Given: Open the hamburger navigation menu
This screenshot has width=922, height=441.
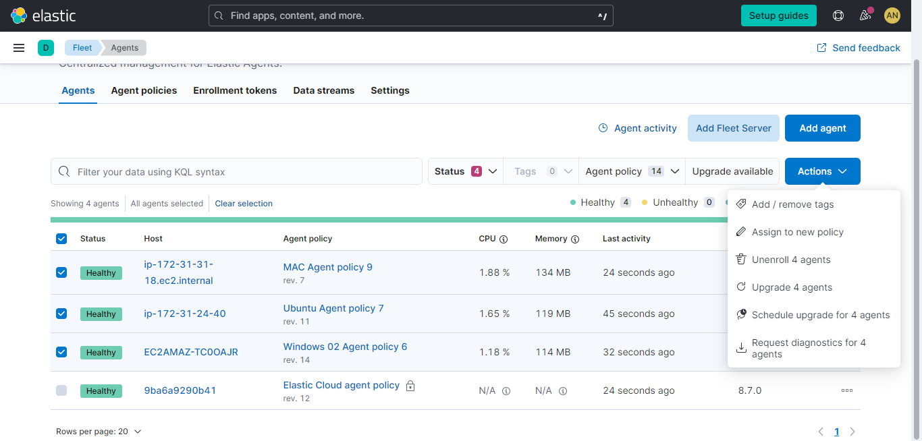Looking at the screenshot, I should tap(19, 48).
